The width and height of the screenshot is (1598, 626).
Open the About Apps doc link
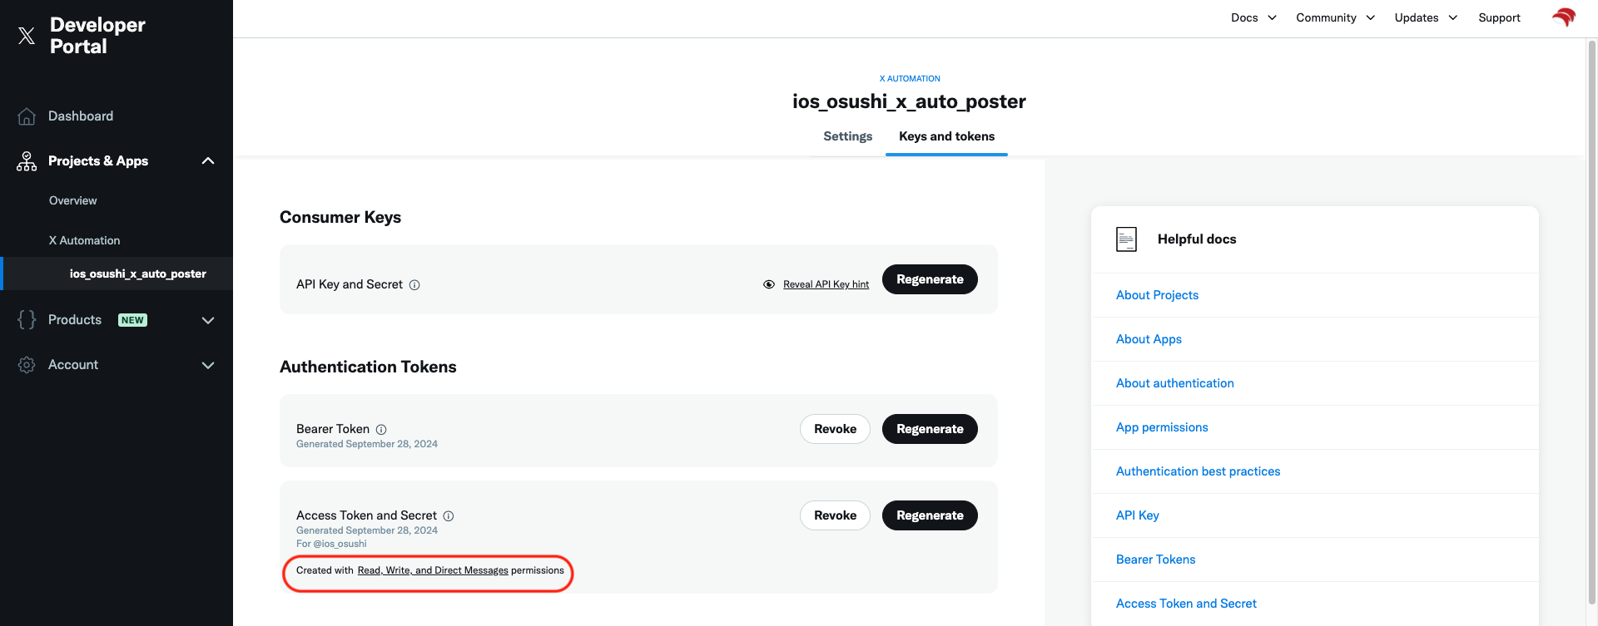[x=1149, y=339]
